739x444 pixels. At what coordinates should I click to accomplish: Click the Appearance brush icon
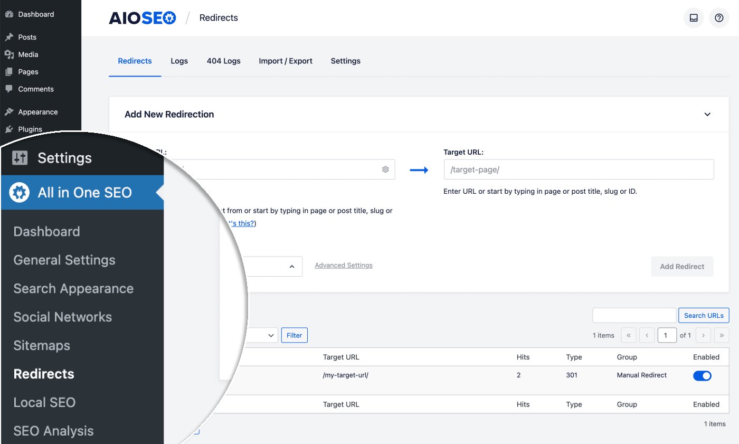(9, 112)
